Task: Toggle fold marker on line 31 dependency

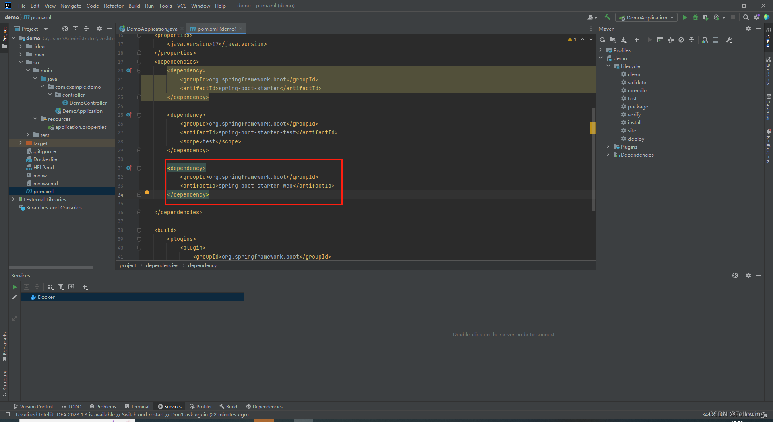Action: tap(139, 168)
